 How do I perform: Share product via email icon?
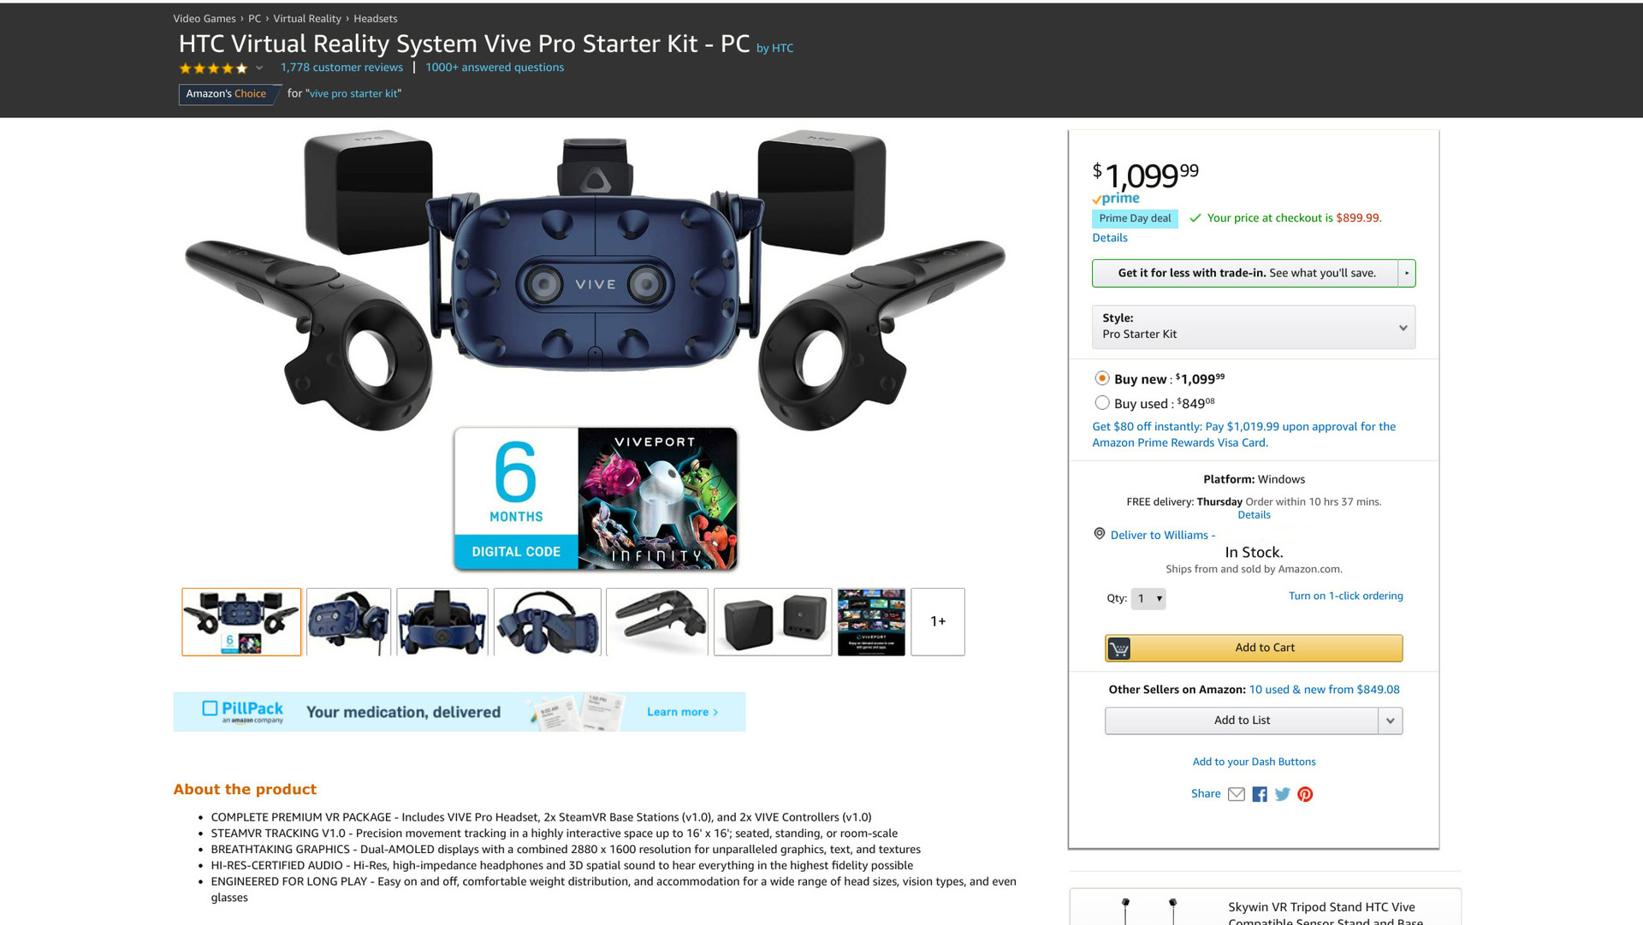1236,794
